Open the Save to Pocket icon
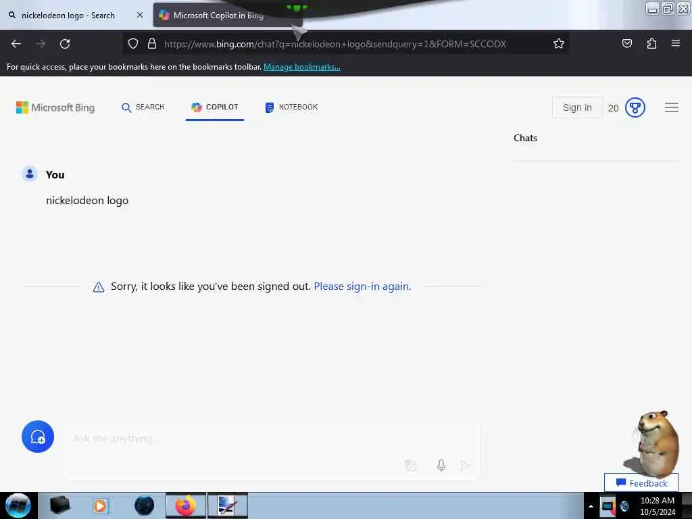This screenshot has width=692, height=519. click(x=626, y=43)
